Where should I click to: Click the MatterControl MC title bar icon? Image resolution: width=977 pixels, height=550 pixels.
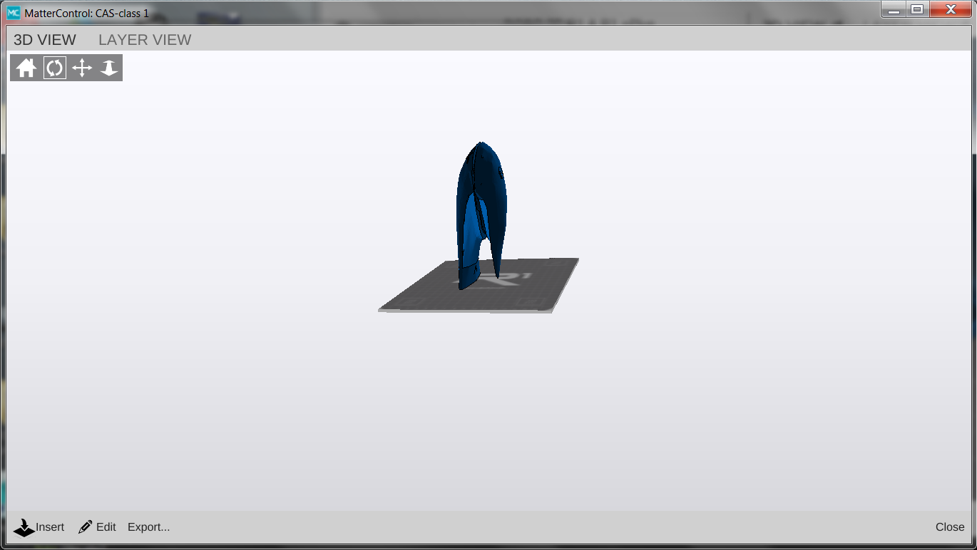[14, 13]
